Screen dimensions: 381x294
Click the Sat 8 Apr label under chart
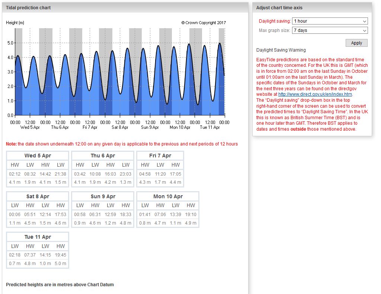[x=120, y=127]
